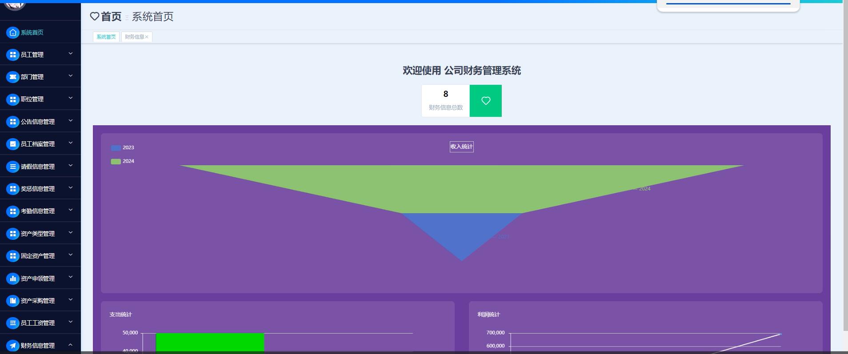
Task: Click the 收入统计 chart title
Action: point(462,147)
